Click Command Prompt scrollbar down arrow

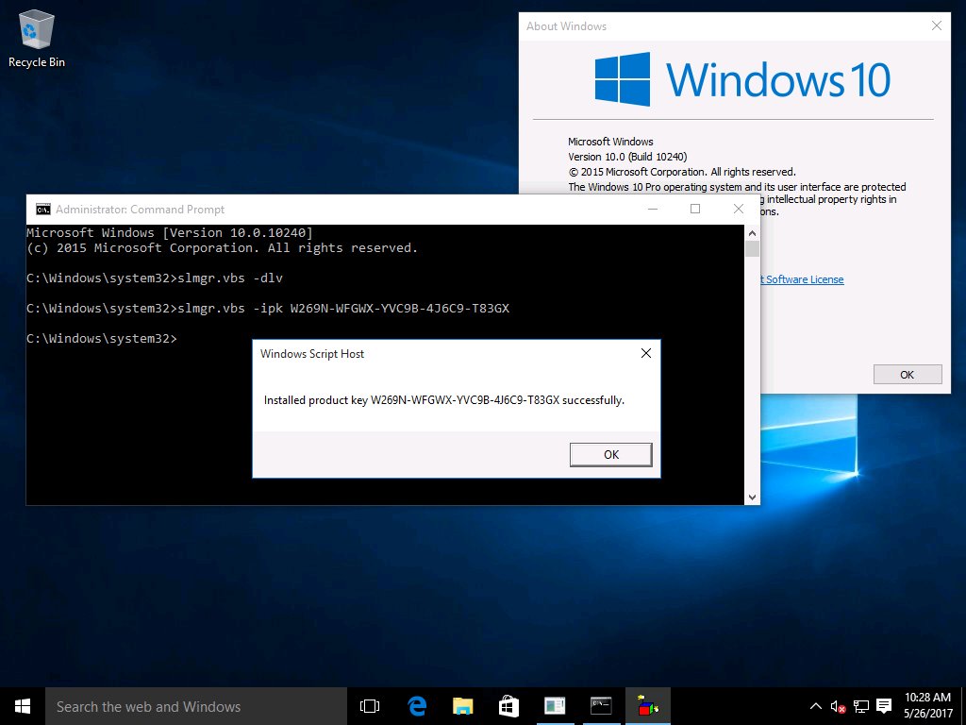tap(752, 497)
